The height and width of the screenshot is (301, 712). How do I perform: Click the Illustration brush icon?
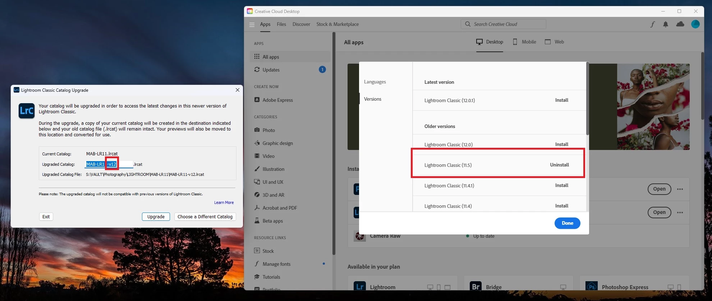257,169
